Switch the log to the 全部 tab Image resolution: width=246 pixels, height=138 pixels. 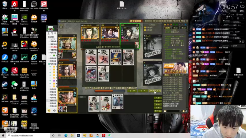(167, 28)
